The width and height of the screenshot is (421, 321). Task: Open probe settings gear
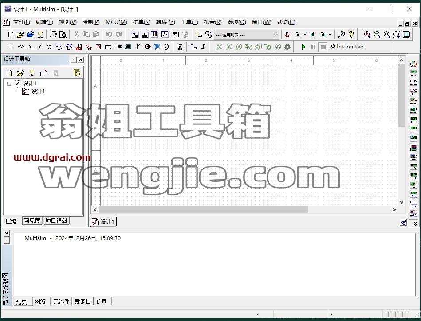click(x=287, y=47)
